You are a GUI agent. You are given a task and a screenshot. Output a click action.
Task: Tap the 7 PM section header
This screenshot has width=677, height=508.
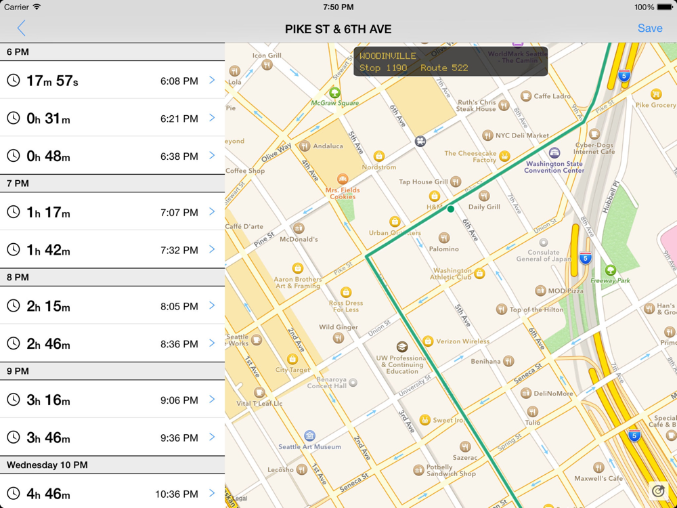point(112,183)
